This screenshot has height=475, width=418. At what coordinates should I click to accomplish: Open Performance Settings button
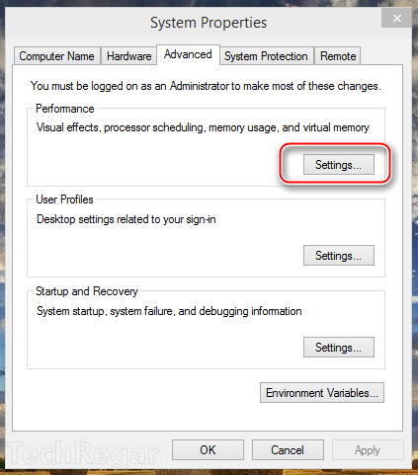(339, 164)
